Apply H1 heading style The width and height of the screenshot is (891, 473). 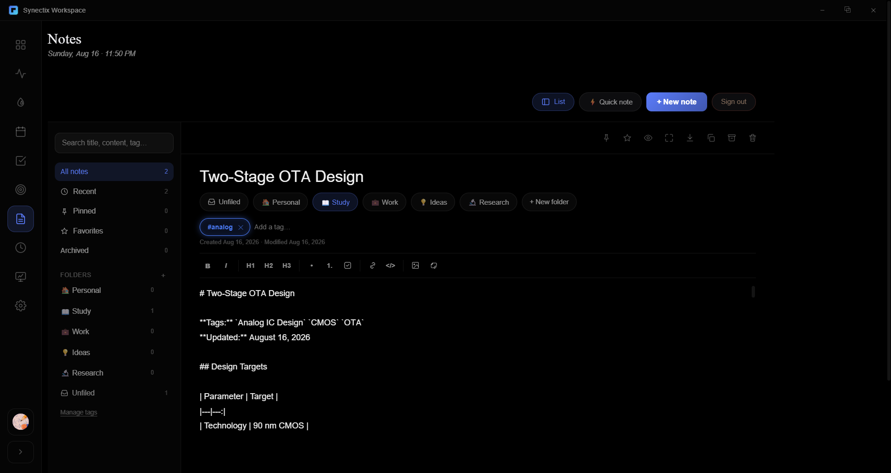click(250, 266)
